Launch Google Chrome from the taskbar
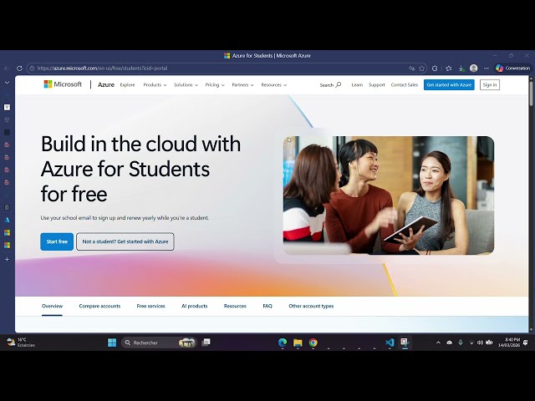 click(x=313, y=343)
